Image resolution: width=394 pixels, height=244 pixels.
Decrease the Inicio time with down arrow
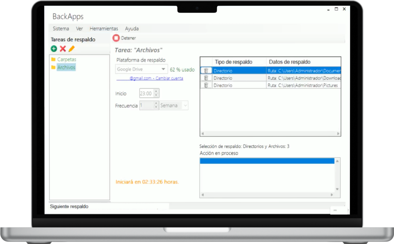tap(156, 95)
